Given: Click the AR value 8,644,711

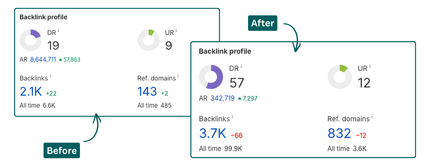Looking at the screenshot, I should tap(43, 60).
